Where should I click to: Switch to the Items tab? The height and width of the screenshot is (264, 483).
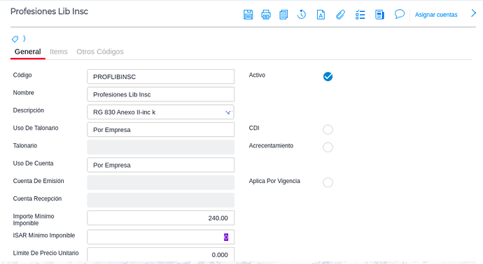coord(59,52)
